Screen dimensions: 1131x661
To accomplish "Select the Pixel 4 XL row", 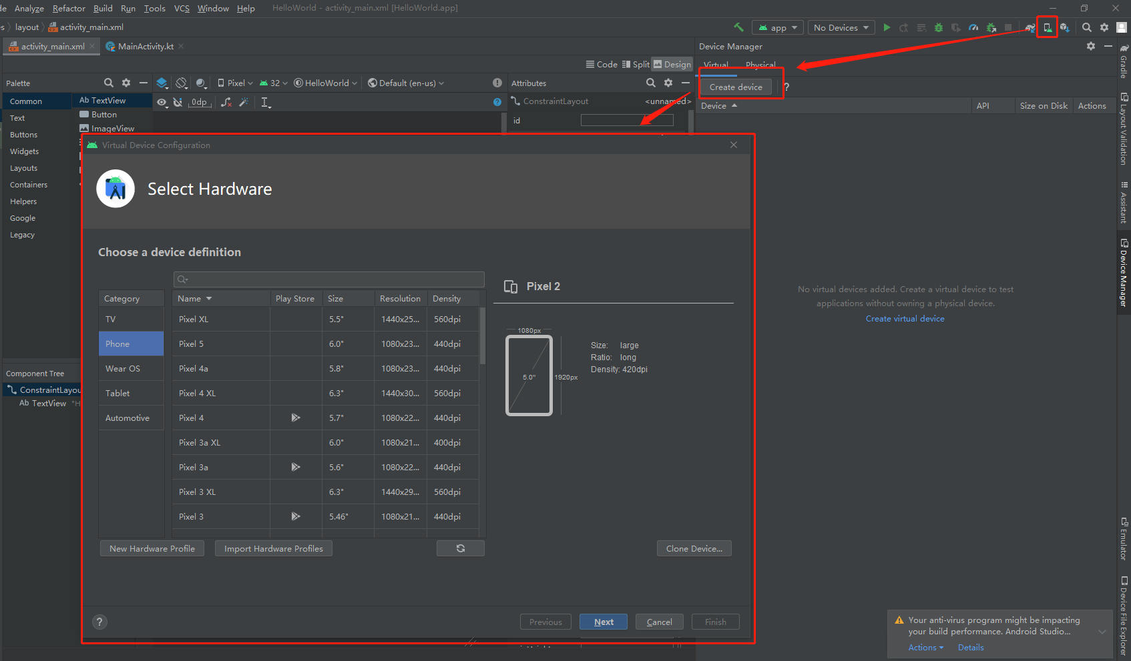I will [326, 393].
